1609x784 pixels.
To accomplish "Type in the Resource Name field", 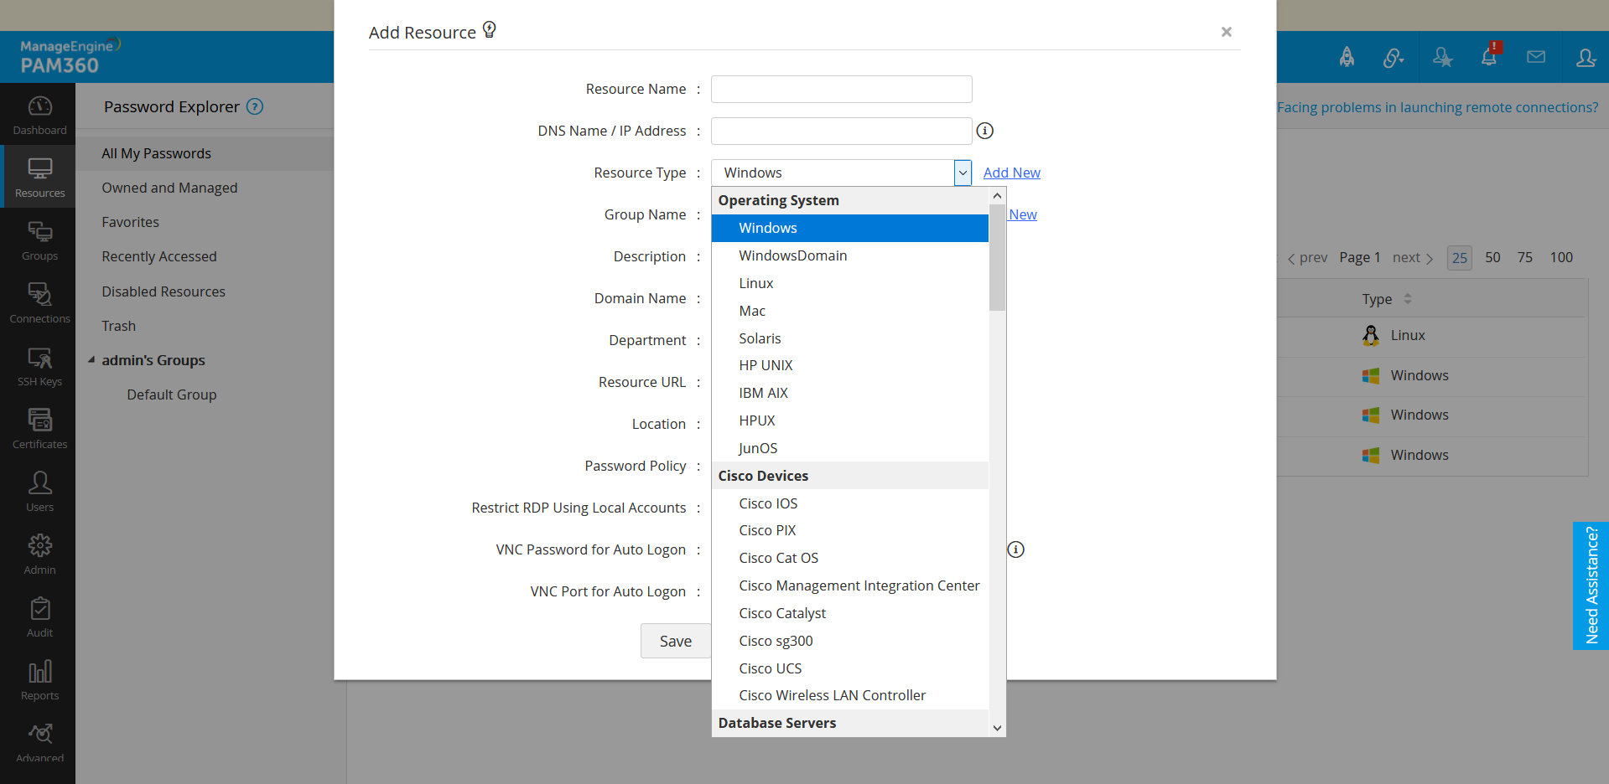I will point(841,89).
